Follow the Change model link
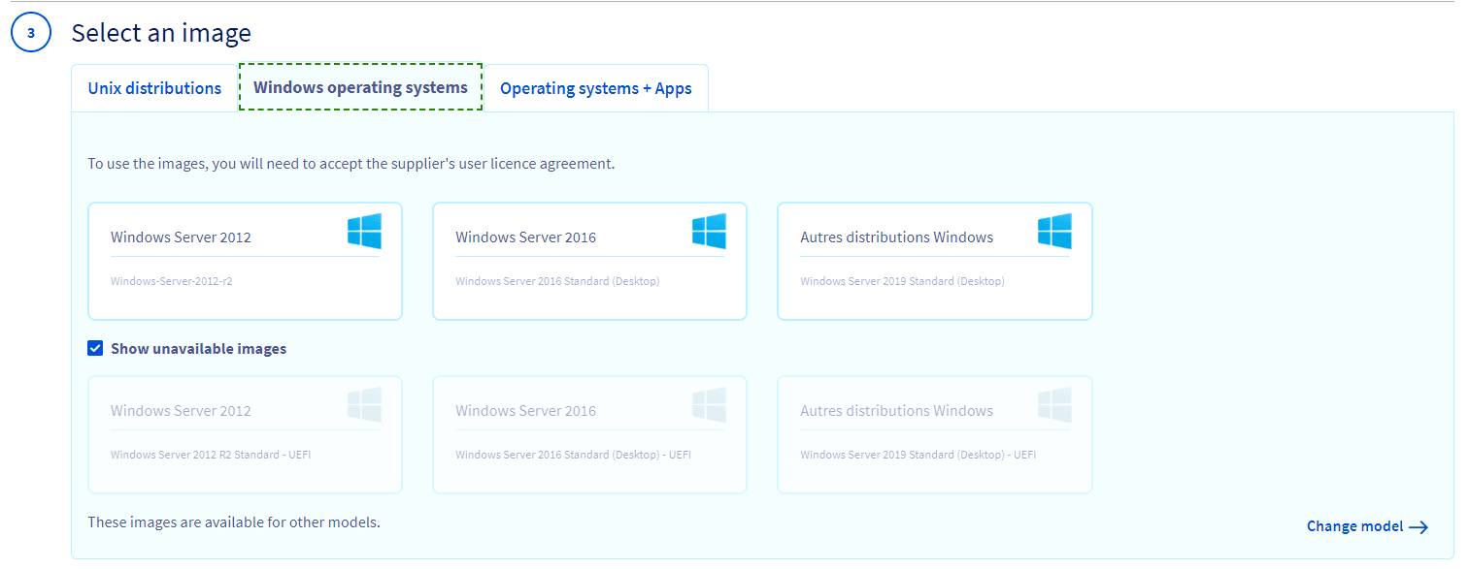This screenshot has height=569, width=1469. (x=1354, y=526)
